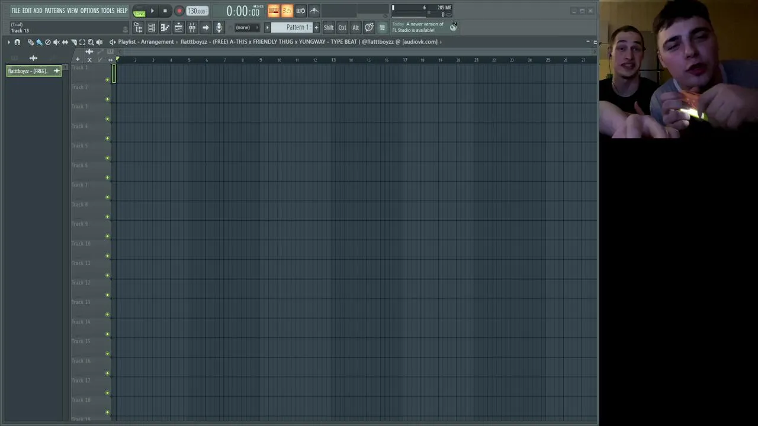Toggle mute dot for Track 5
758x426 pixels.
[107, 157]
